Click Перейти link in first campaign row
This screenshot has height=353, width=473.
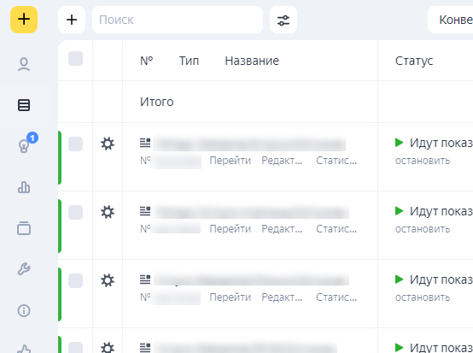(231, 161)
